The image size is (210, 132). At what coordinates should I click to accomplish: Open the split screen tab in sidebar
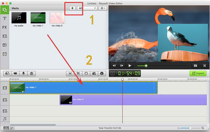tap(5, 45)
